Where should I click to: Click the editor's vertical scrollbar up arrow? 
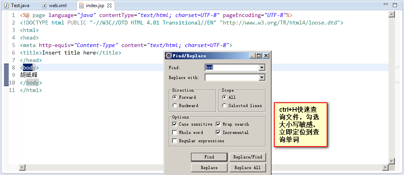click(392, 14)
